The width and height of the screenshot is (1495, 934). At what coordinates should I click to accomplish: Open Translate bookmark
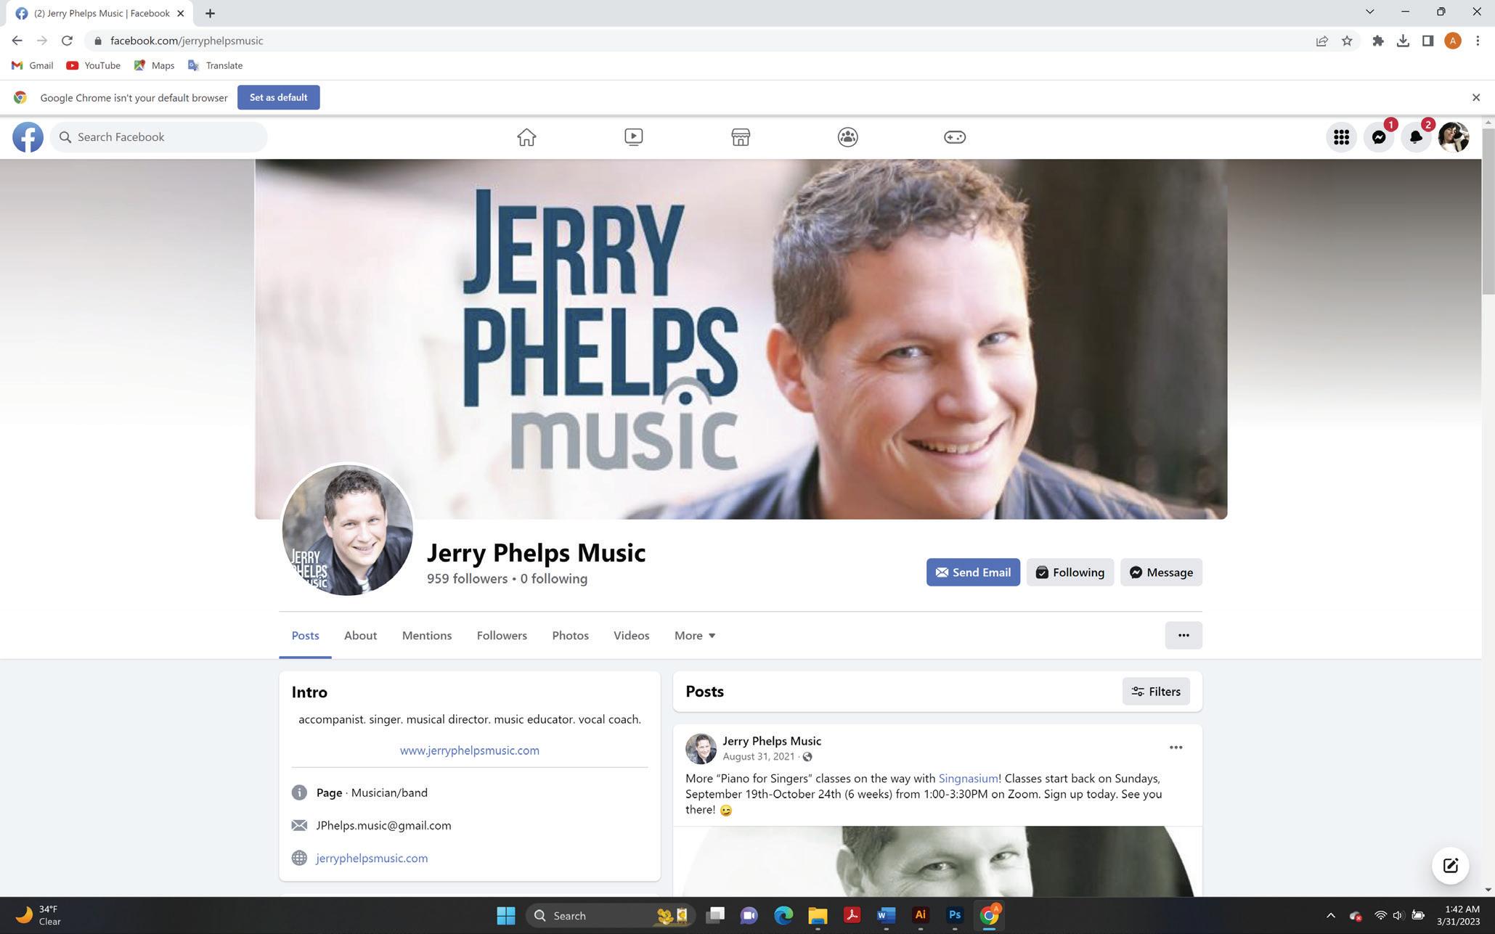[215, 65]
